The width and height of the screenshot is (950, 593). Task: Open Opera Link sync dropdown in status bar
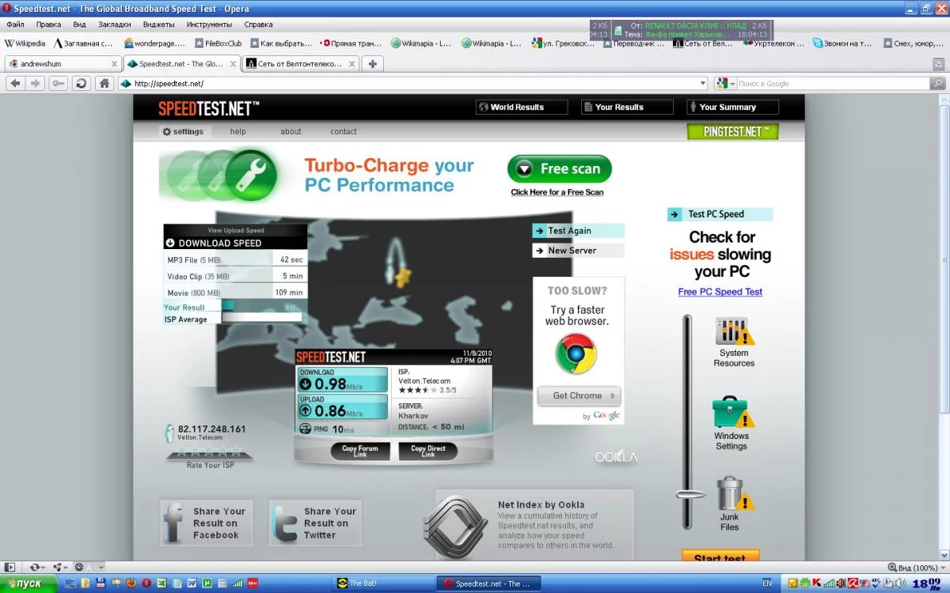pyautogui.click(x=36, y=567)
